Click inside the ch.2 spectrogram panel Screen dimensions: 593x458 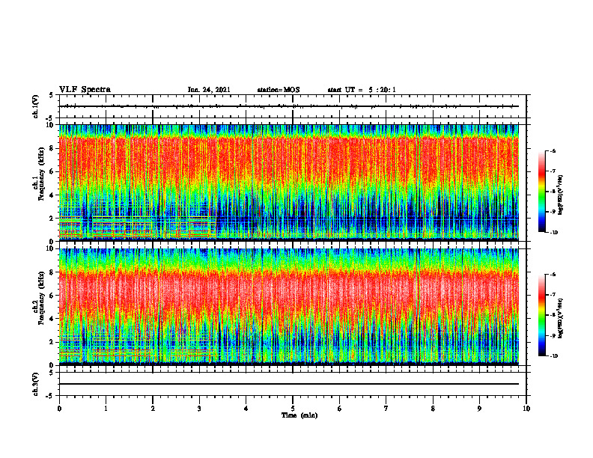(x=289, y=307)
